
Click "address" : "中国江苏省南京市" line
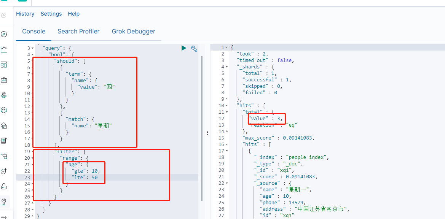point(305,209)
